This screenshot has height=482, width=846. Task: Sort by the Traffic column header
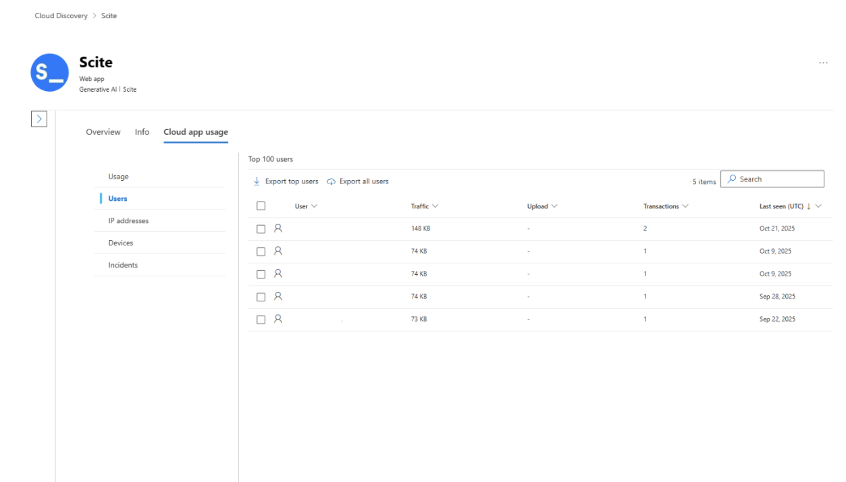tap(425, 206)
